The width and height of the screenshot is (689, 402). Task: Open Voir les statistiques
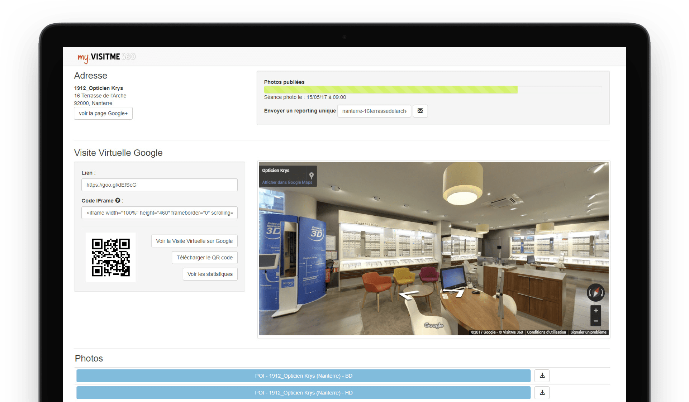click(x=210, y=274)
